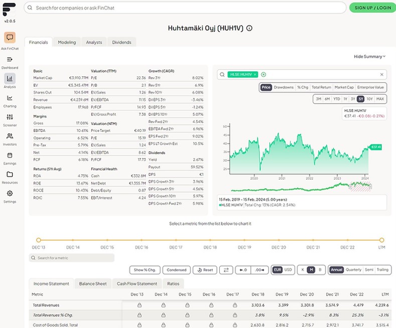Switch to Balance Sheet tab

93,283
